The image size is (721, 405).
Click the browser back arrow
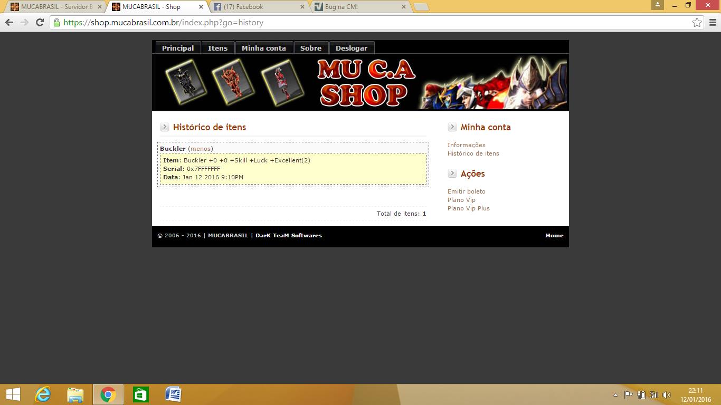pos(9,23)
